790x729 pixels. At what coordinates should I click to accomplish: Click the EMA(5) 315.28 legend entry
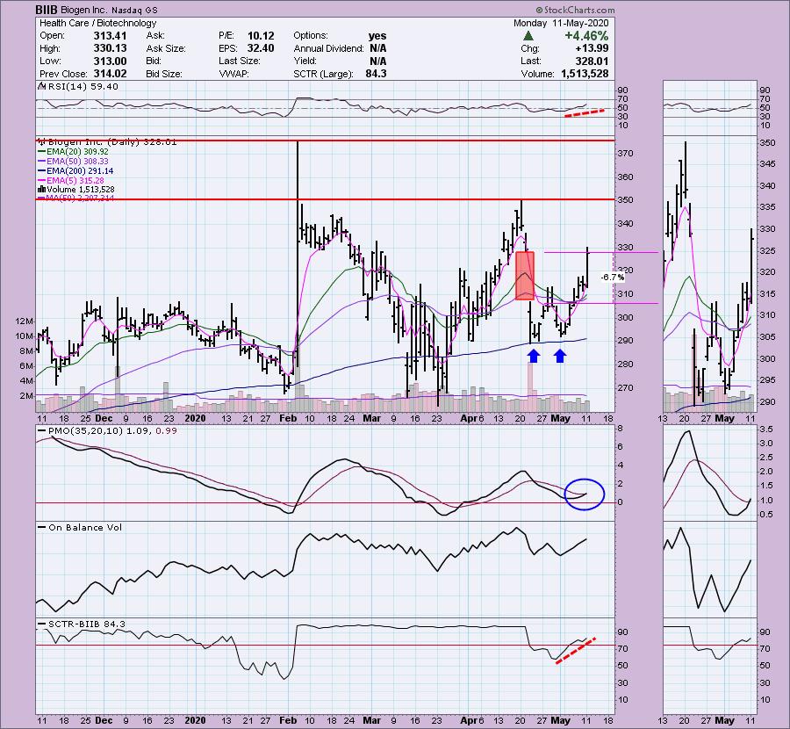(71, 180)
